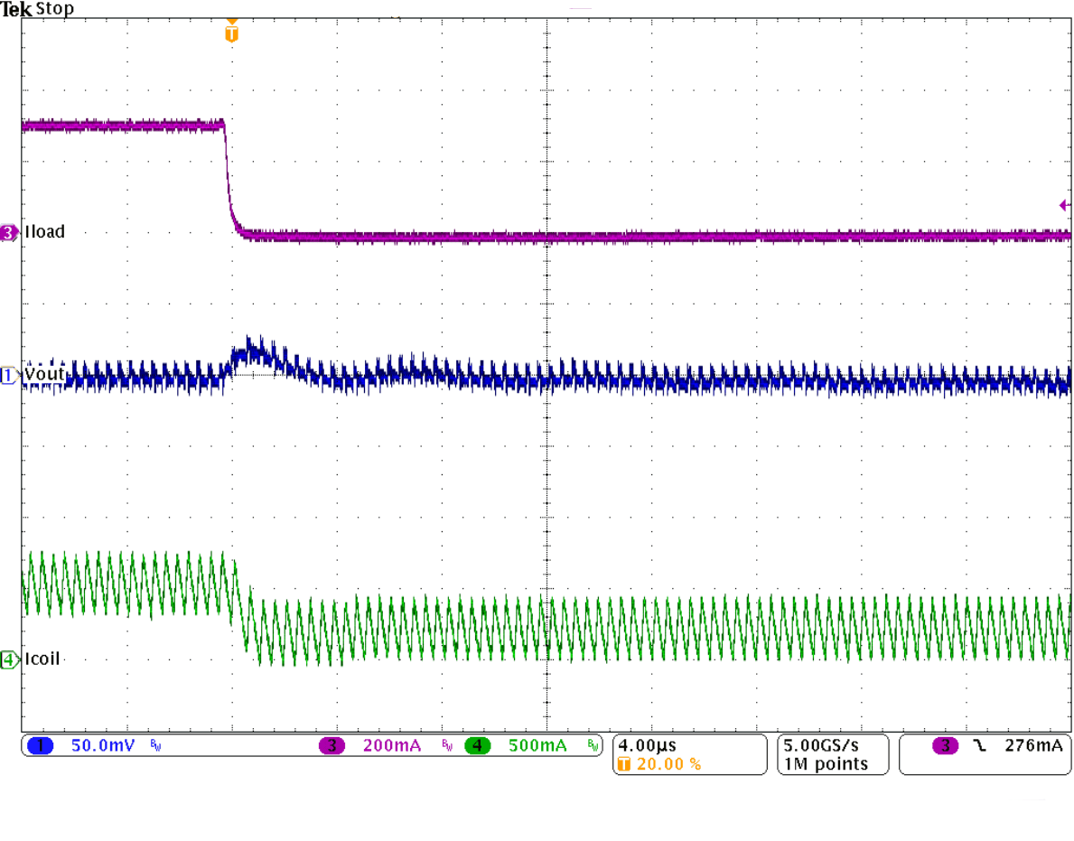The width and height of the screenshot is (1074, 841).
Task: Click the Tek logo in the corner
Action: coord(16,8)
